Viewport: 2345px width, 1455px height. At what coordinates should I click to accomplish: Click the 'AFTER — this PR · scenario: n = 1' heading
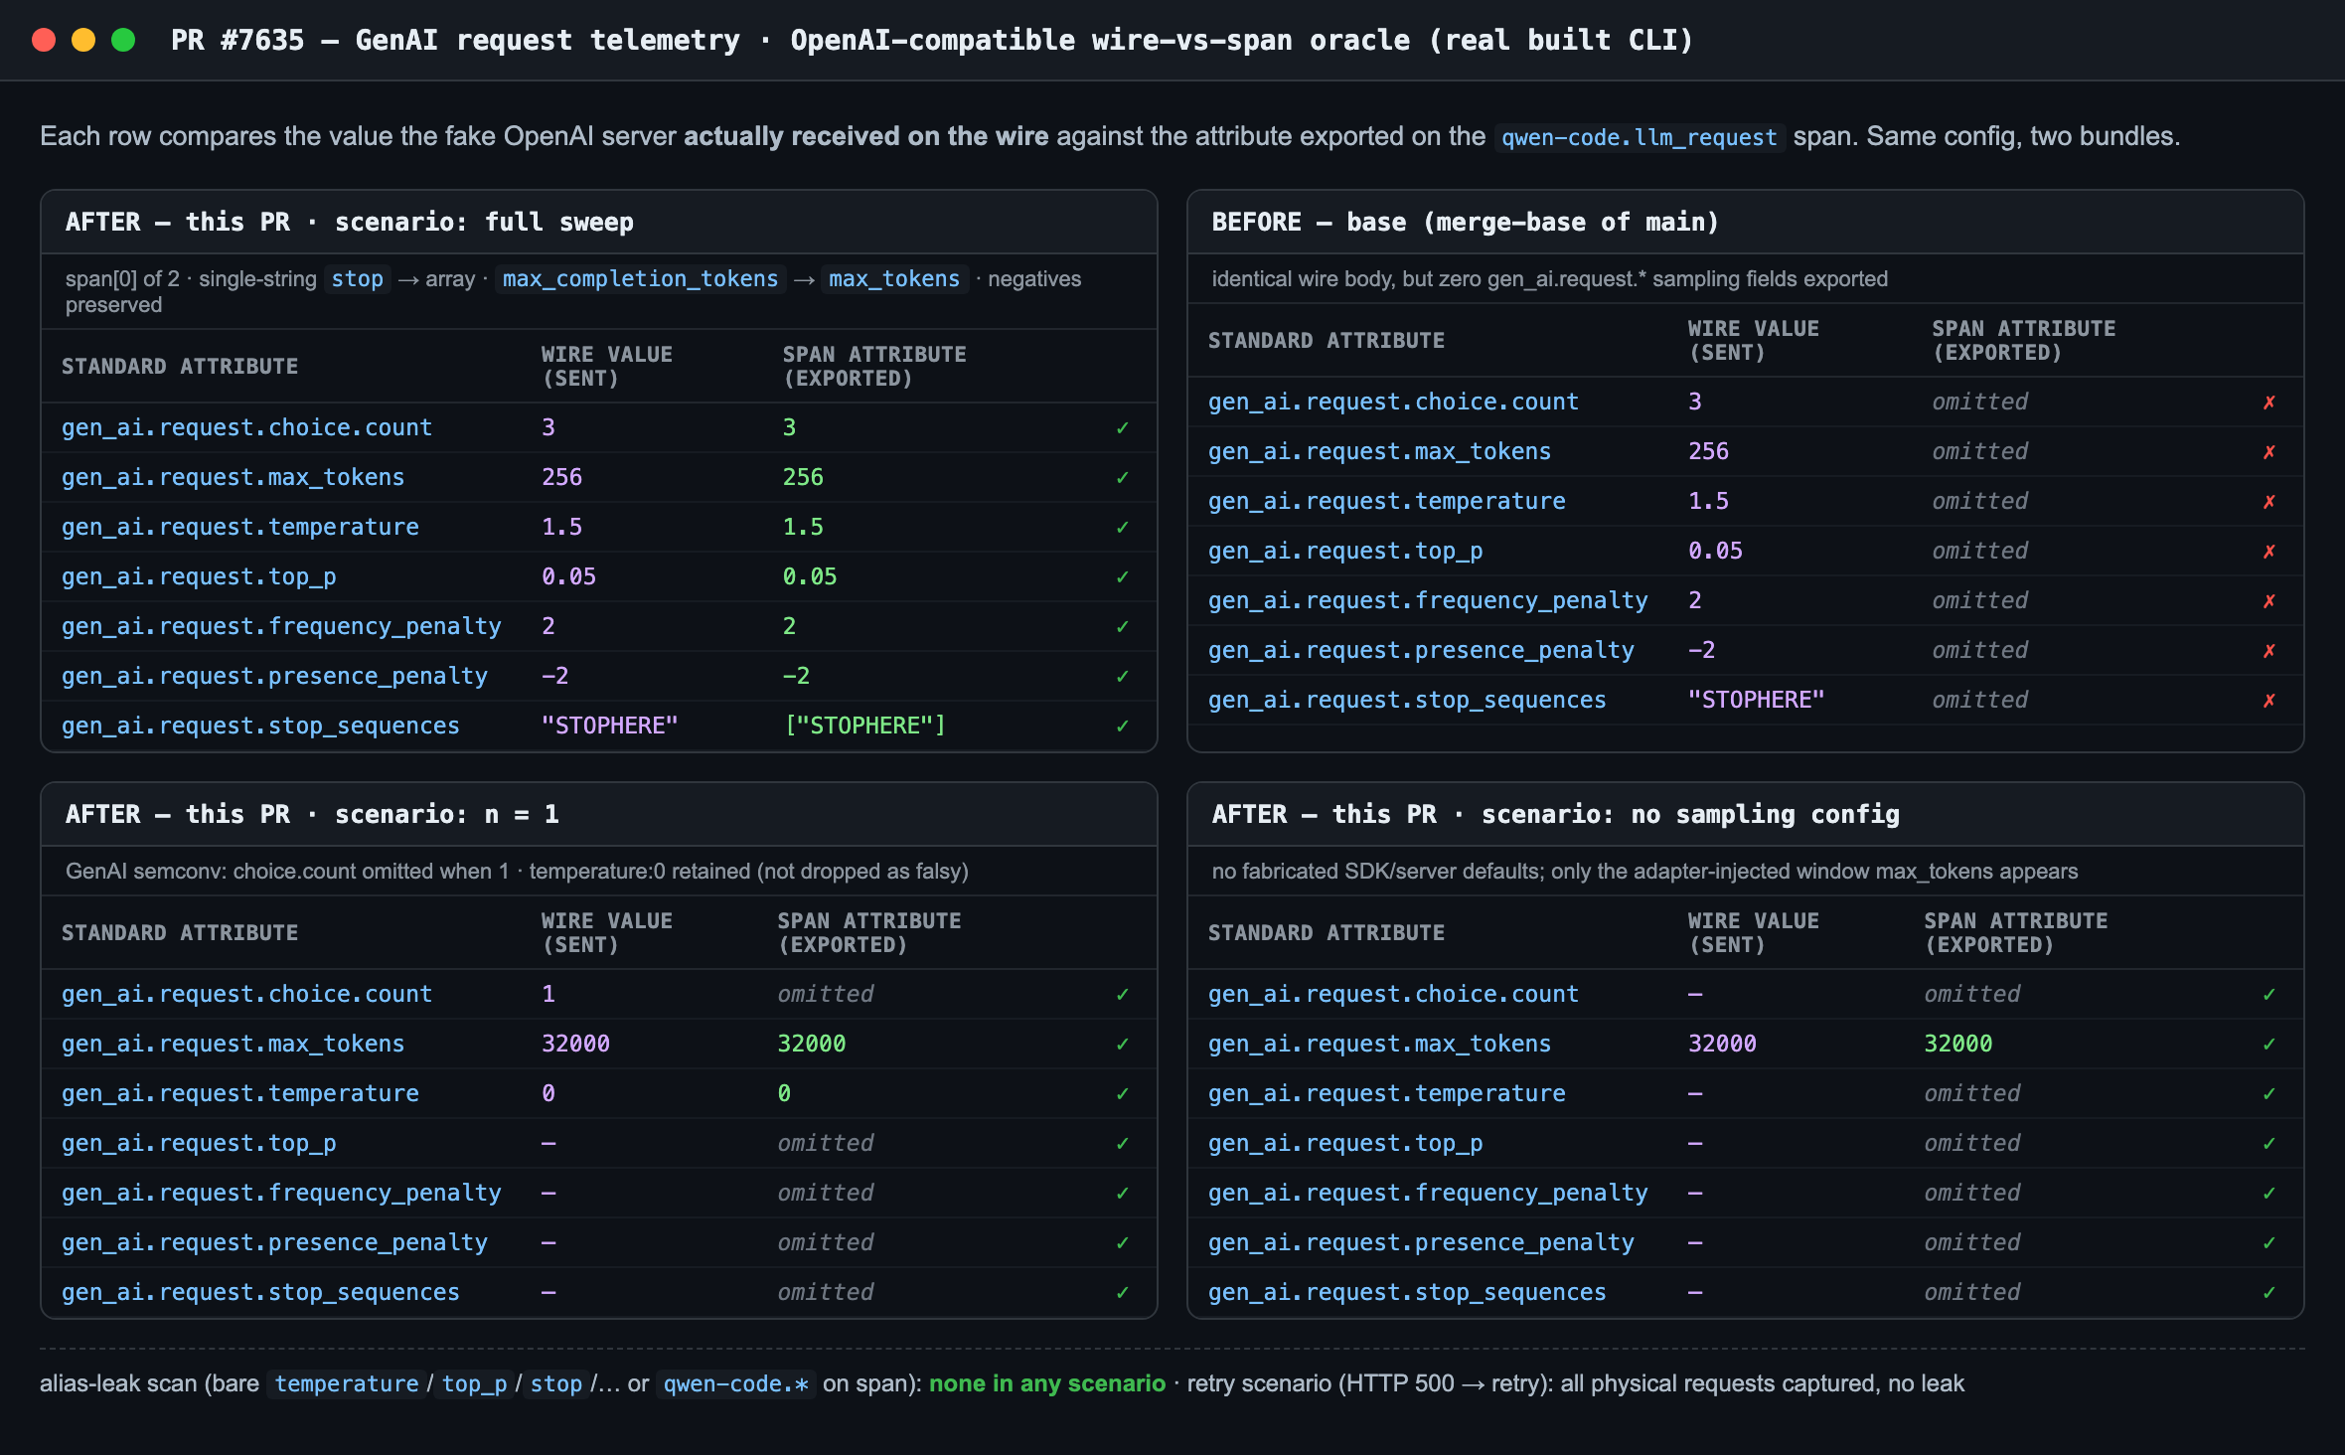pyautogui.click(x=312, y=814)
